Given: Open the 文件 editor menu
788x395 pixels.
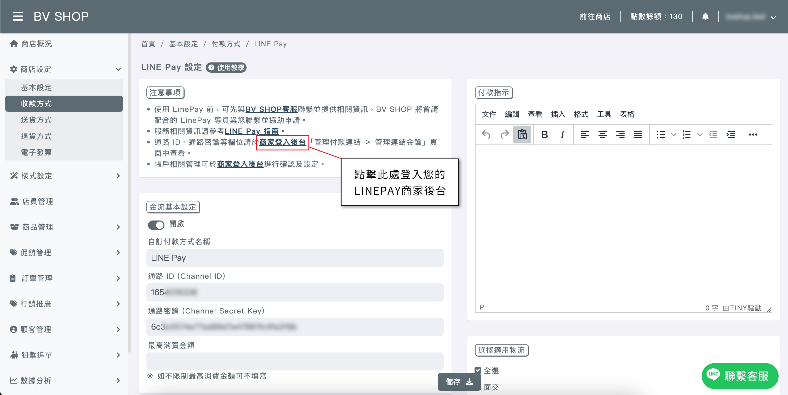Looking at the screenshot, I should click(x=489, y=114).
